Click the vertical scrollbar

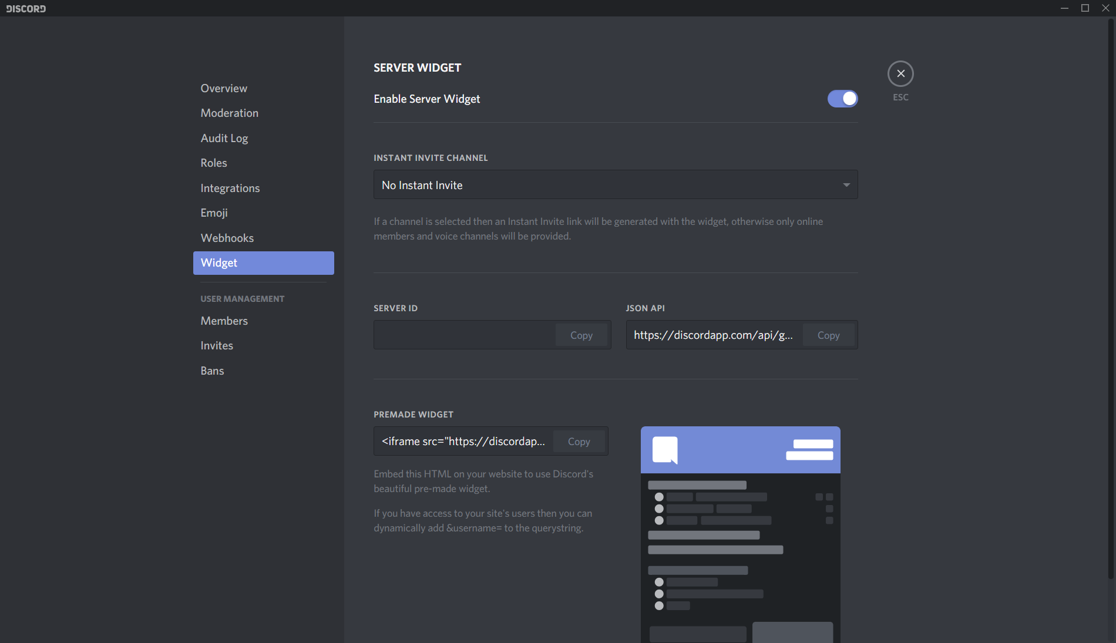(1111, 299)
